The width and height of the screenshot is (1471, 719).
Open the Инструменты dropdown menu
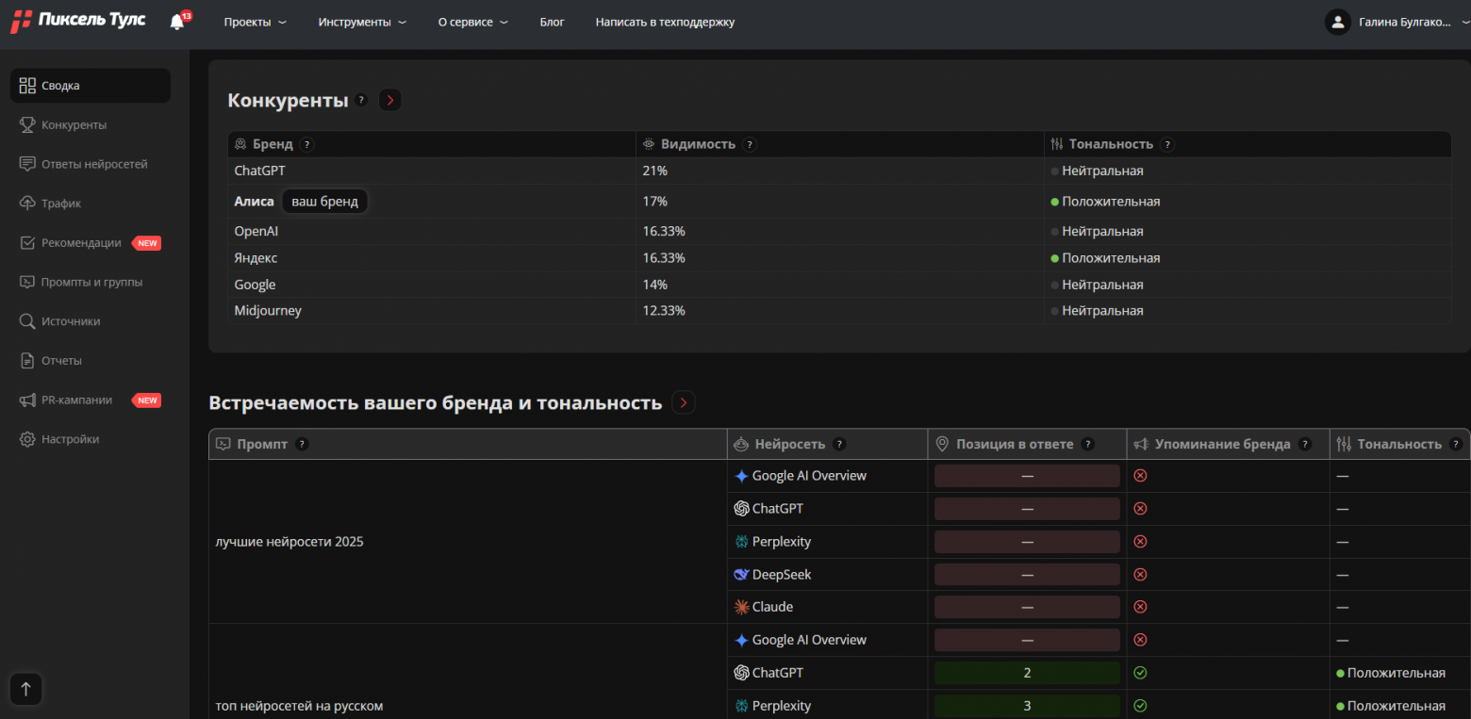click(x=362, y=22)
